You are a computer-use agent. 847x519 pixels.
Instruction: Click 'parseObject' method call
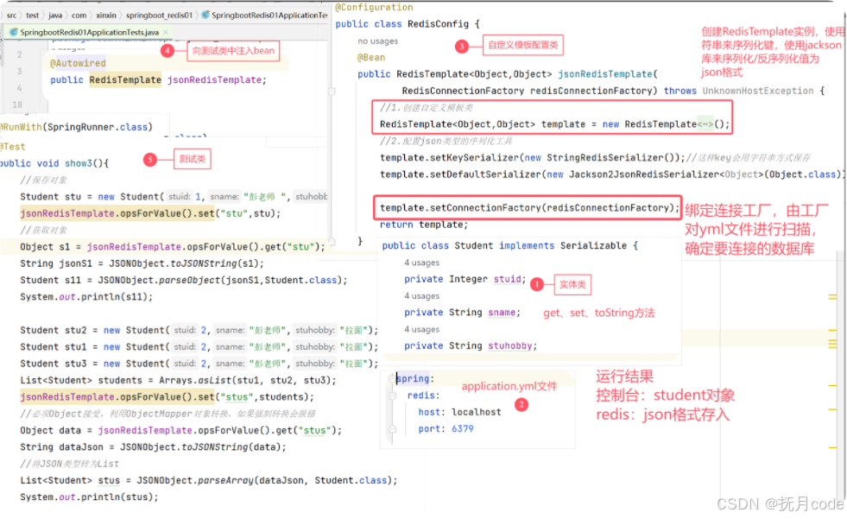189,281
